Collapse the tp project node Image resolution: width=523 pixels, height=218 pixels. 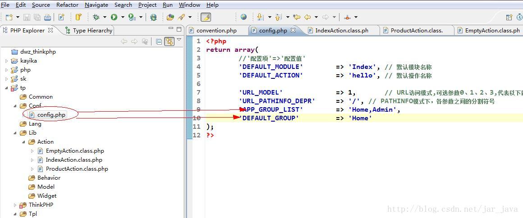click(x=7, y=88)
